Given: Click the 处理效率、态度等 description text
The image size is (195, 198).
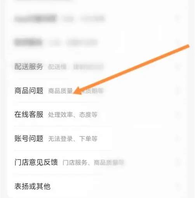Looking at the screenshot, I should (73, 115).
